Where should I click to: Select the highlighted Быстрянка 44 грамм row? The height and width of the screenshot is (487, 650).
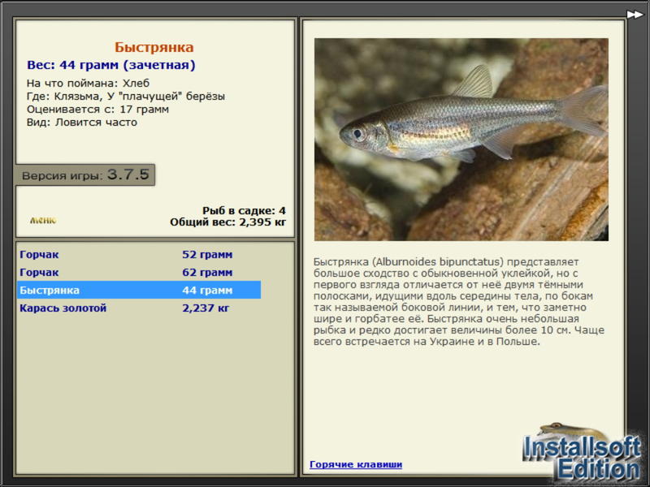point(139,290)
